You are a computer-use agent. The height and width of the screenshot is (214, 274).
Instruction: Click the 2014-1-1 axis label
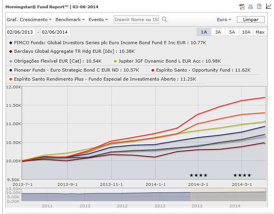(155, 184)
